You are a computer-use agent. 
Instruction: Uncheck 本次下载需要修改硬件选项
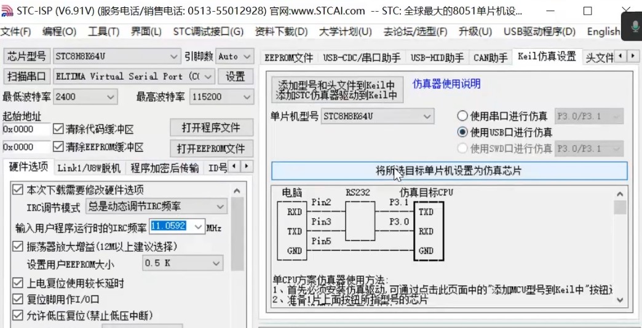[x=18, y=189]
